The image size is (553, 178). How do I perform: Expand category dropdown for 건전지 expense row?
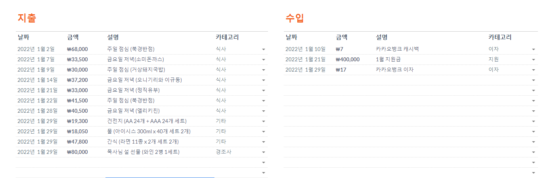click(x=264, y=121)
